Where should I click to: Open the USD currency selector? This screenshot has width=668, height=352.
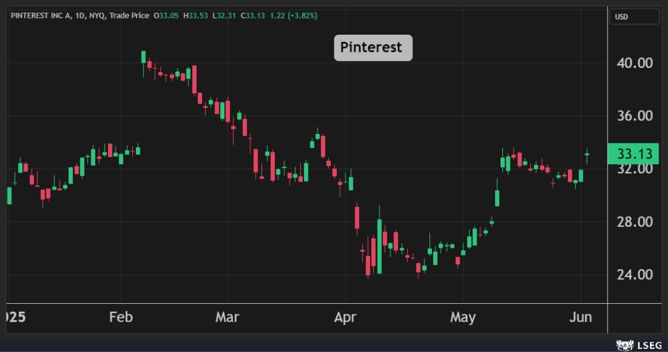tap(635, 17)
